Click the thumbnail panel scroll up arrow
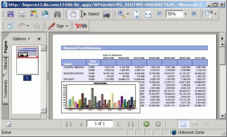227x137 pixels. 43,48
